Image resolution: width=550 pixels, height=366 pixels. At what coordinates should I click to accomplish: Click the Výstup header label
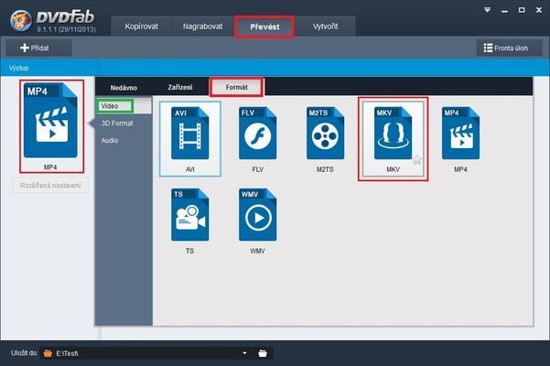pos(18,68)
